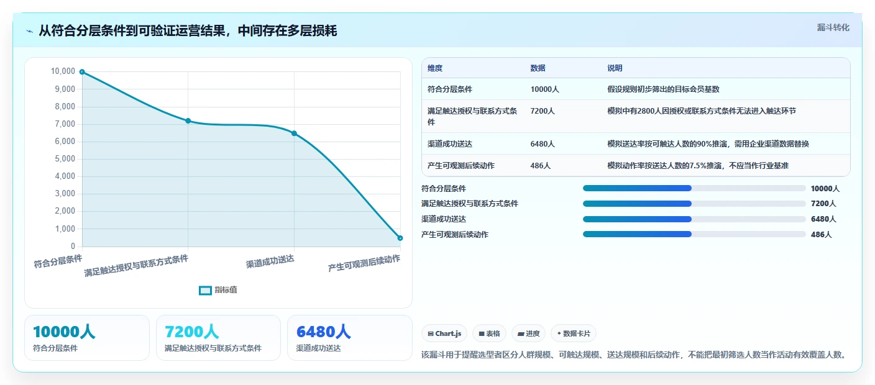This screenshot has height=385, width=875.
Task: Click the description mentioning 90%推演
Action: click(x=708, y=144)
